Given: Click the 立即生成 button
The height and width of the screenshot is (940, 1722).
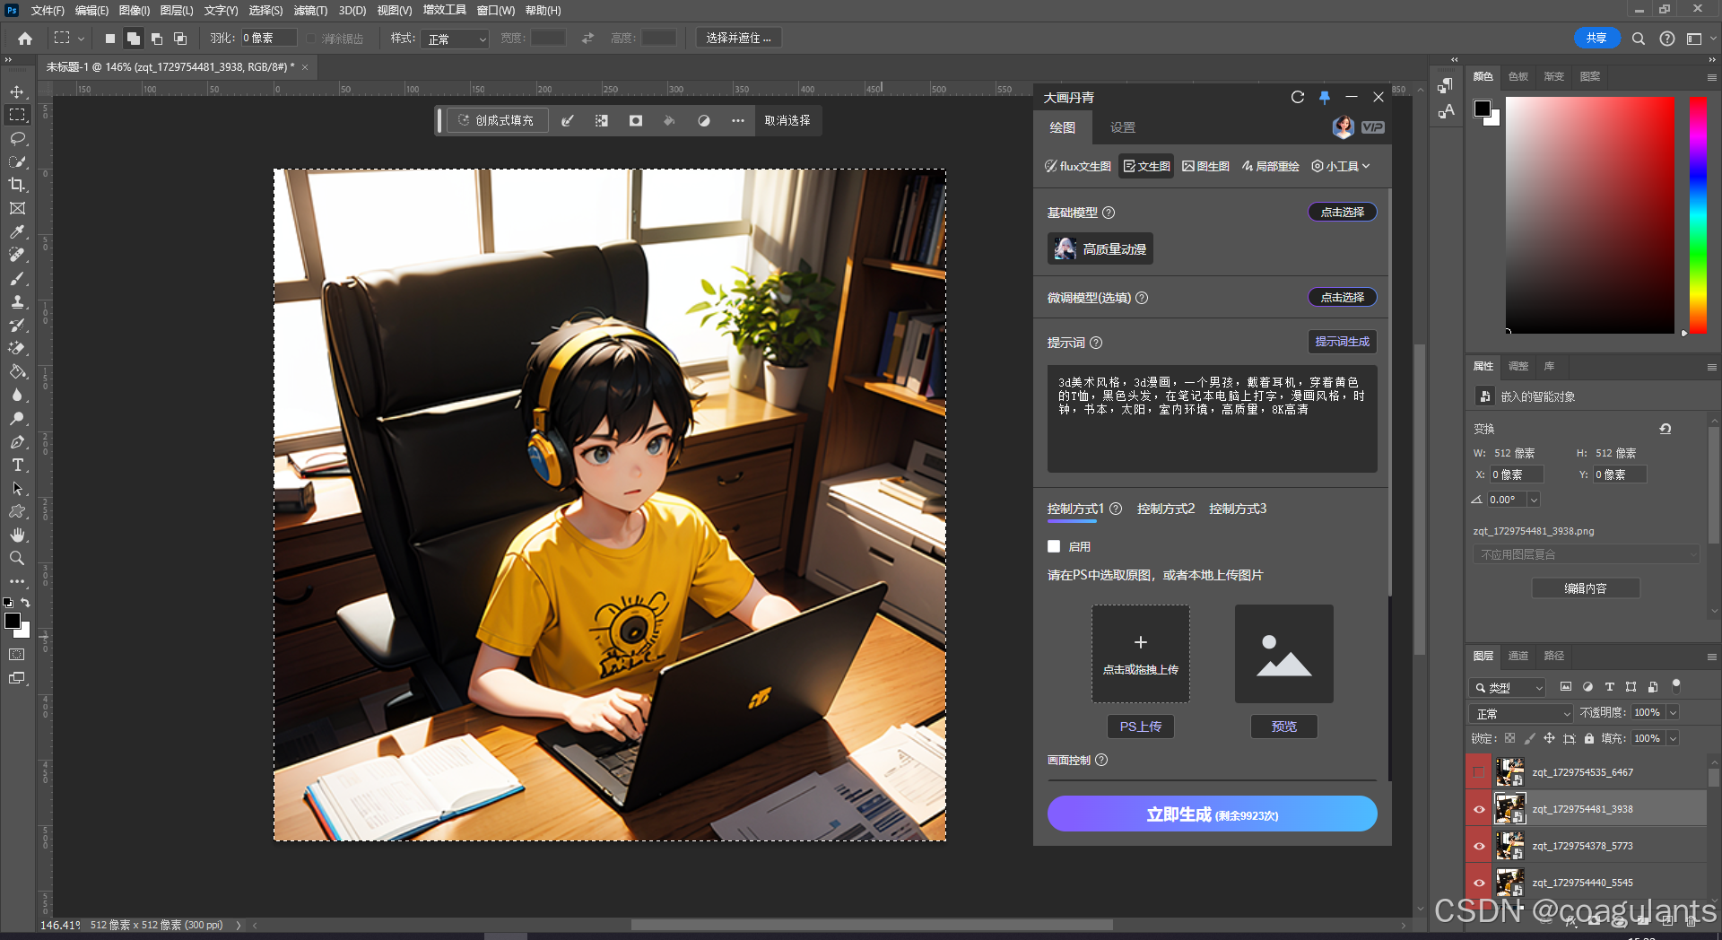Looking at the screenshot, I should coord(1212,814).
